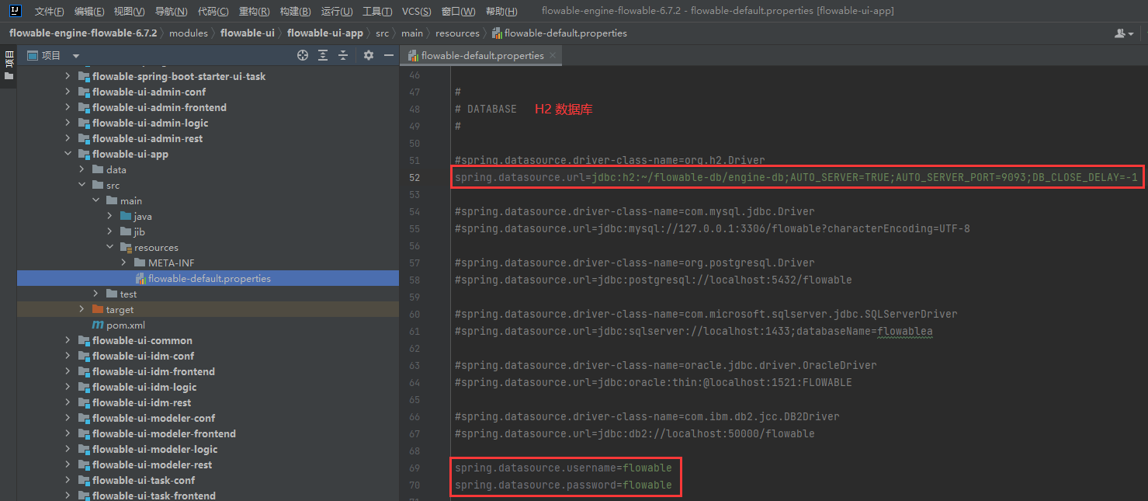The width and height of the screenshot is (1148, 501).
Task: Click the resources breadcrumb
Action: pos(457,33)
